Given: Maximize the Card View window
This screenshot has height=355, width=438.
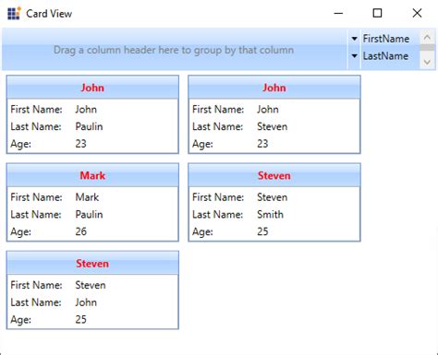Looking at the screenshot, I should click(377, 13).
